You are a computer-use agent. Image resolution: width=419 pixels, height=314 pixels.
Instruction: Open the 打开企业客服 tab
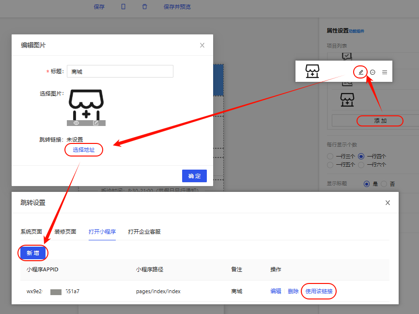[x=144, y=232]
